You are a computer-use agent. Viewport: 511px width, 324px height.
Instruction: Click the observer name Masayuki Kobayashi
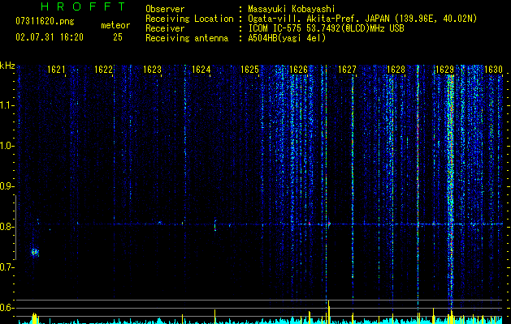pos(292,9)
